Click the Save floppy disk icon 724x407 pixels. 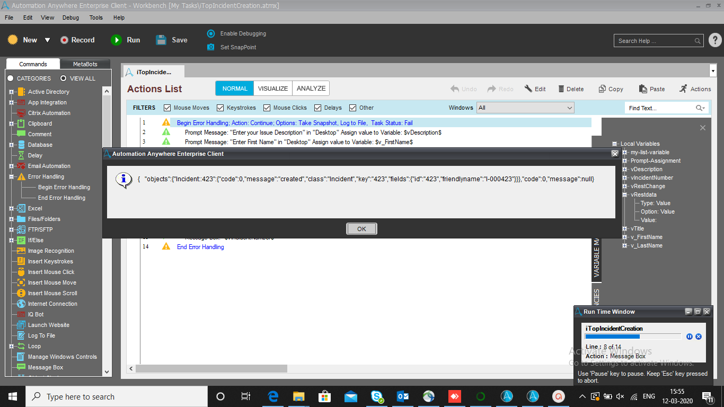click(161, 40)
